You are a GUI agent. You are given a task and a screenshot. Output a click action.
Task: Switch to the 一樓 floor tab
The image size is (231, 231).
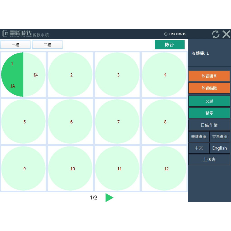pos(15,45)
